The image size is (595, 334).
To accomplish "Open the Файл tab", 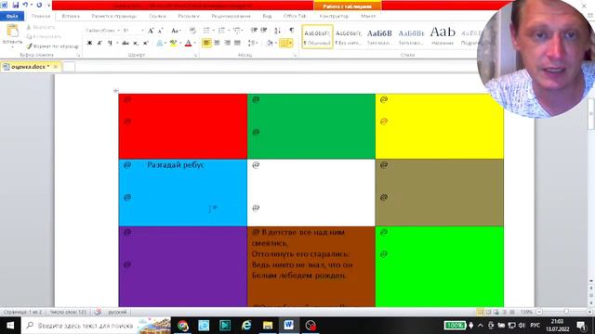I will tap(12, 17).
